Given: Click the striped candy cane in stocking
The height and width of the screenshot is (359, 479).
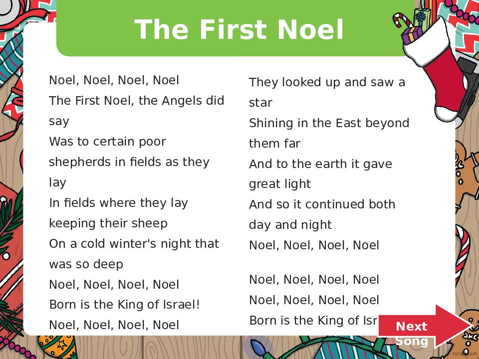Looking at the screenshot, I should point(403,21).
